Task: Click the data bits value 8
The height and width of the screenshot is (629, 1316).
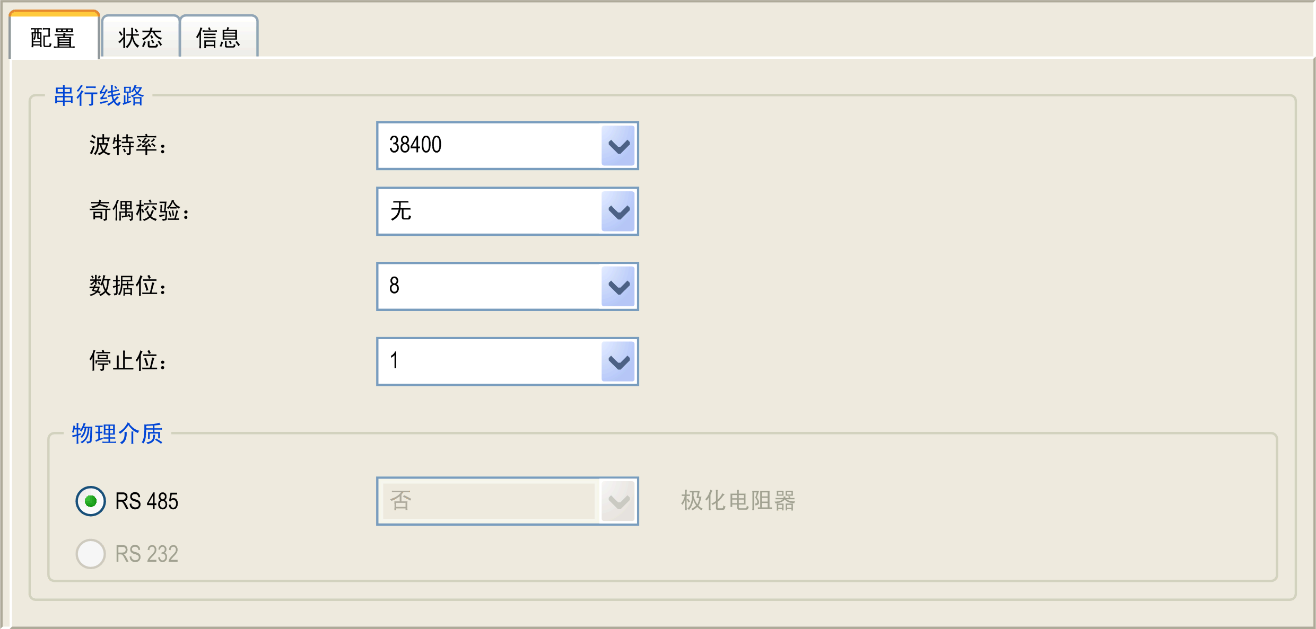Action: pos(394,286)
